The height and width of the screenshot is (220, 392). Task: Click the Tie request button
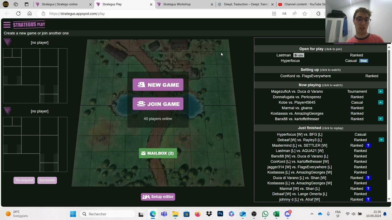click(x=24, y=180)
